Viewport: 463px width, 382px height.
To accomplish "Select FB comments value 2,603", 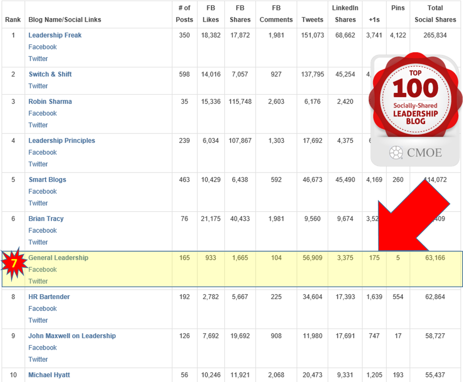I will [276, 101].
